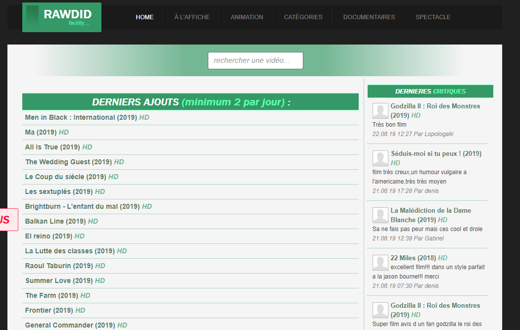
Task: Go to À L'AFFICHE section
Action: pyautogui.click(x=192, y=17)
